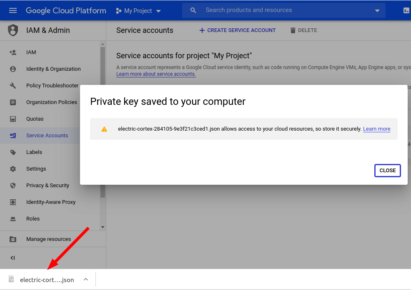Focus the Search products and resources field

283,10
